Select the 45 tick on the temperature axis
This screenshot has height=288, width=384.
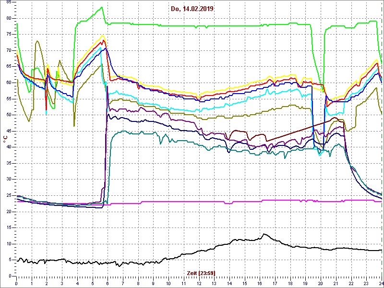[x=9, y=131]
